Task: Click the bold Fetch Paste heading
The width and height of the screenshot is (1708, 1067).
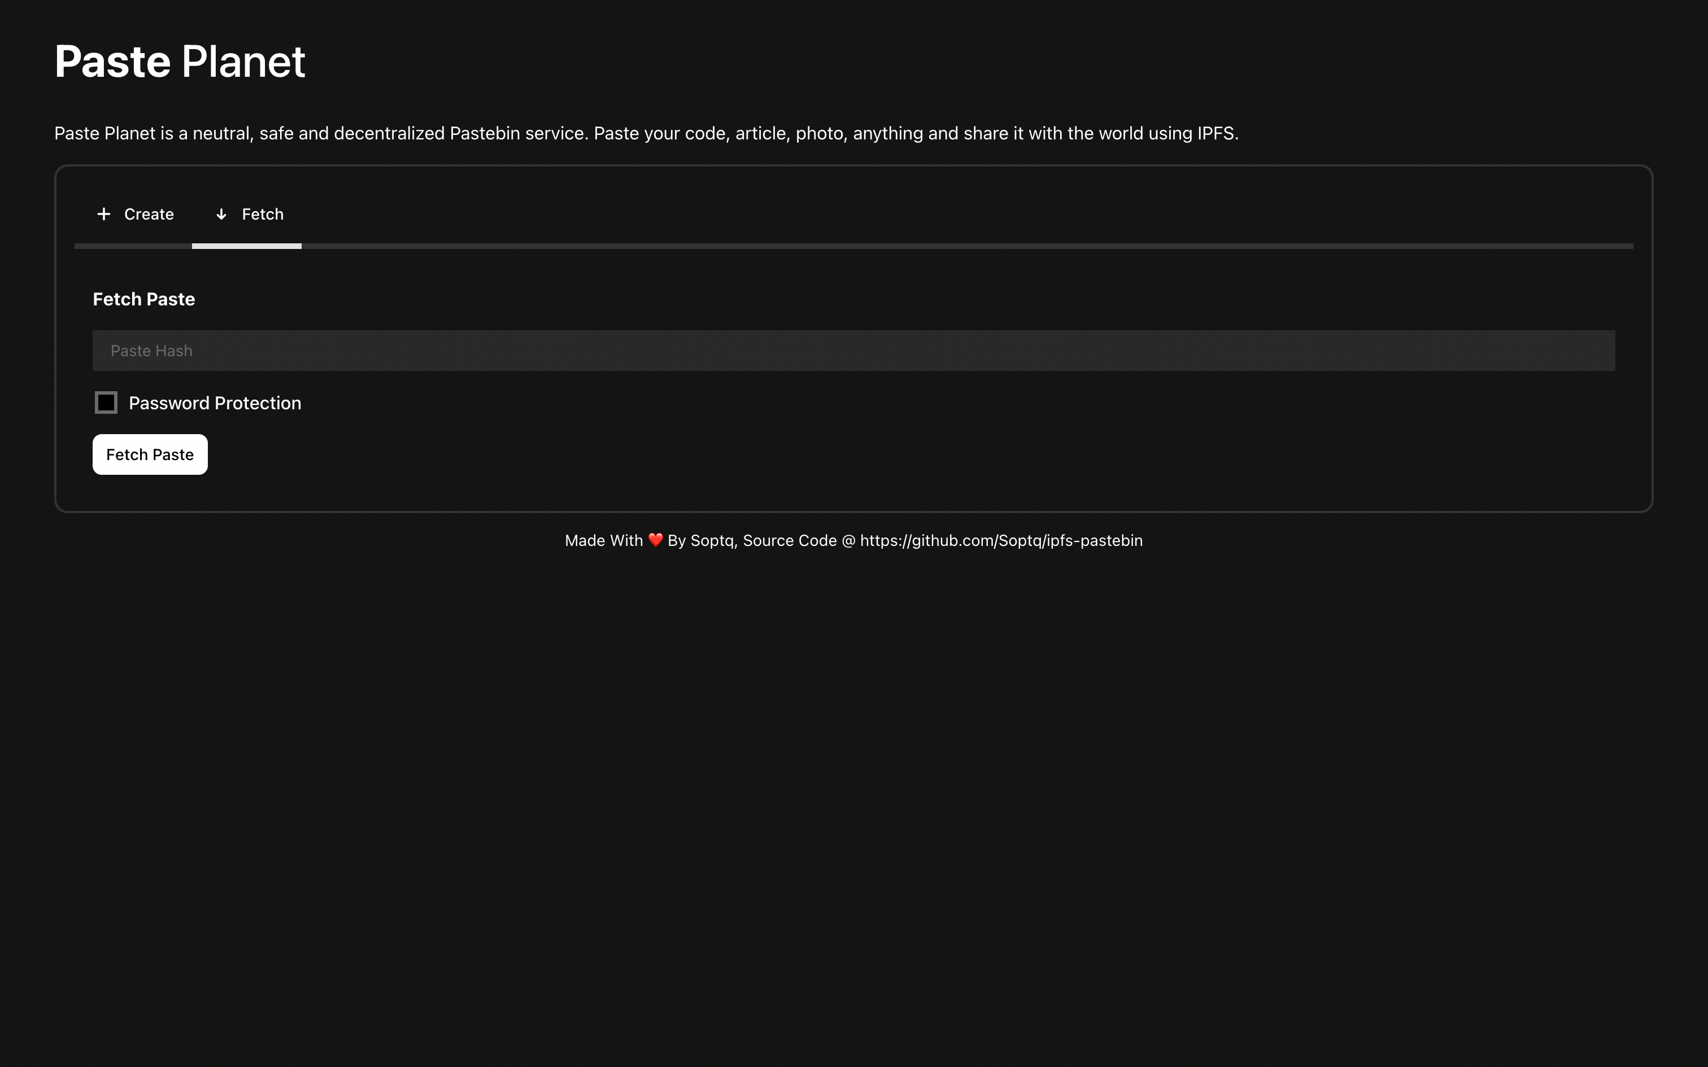Action: [144, 299]
